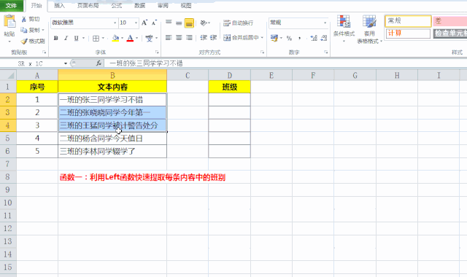Open the Paste options arrow

click(9, 42)
